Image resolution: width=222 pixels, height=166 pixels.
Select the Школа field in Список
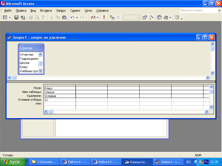coord(29,63)
